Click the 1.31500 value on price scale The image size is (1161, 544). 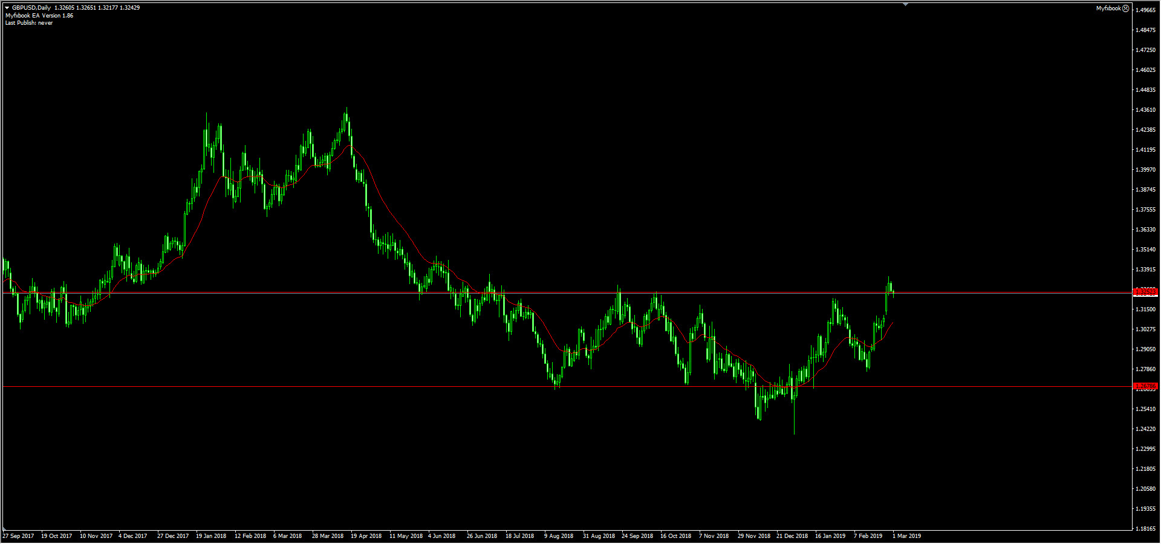pyautogui.click(x=1145, y=309)
